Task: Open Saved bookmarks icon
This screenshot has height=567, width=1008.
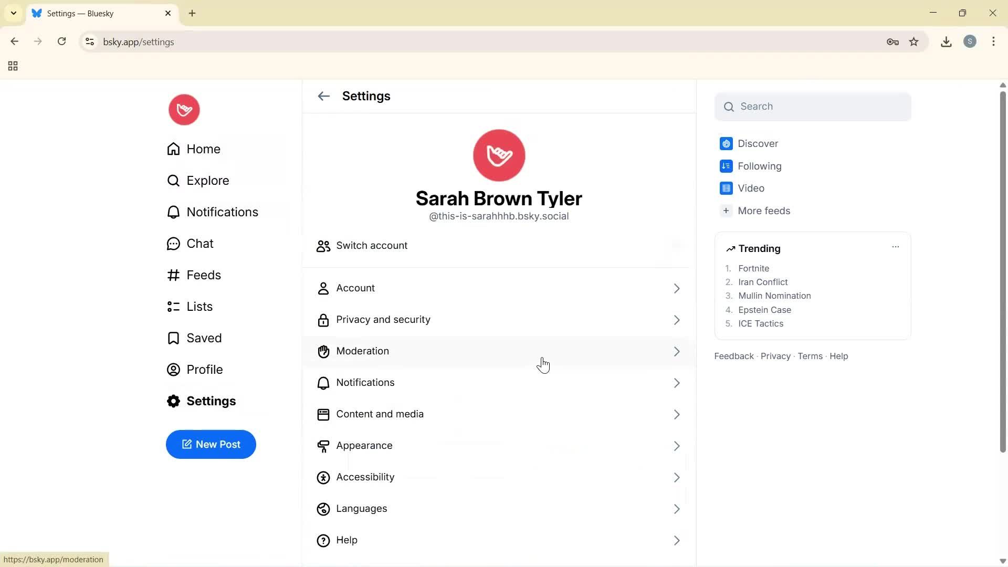Action: click(x=174, y=338)
